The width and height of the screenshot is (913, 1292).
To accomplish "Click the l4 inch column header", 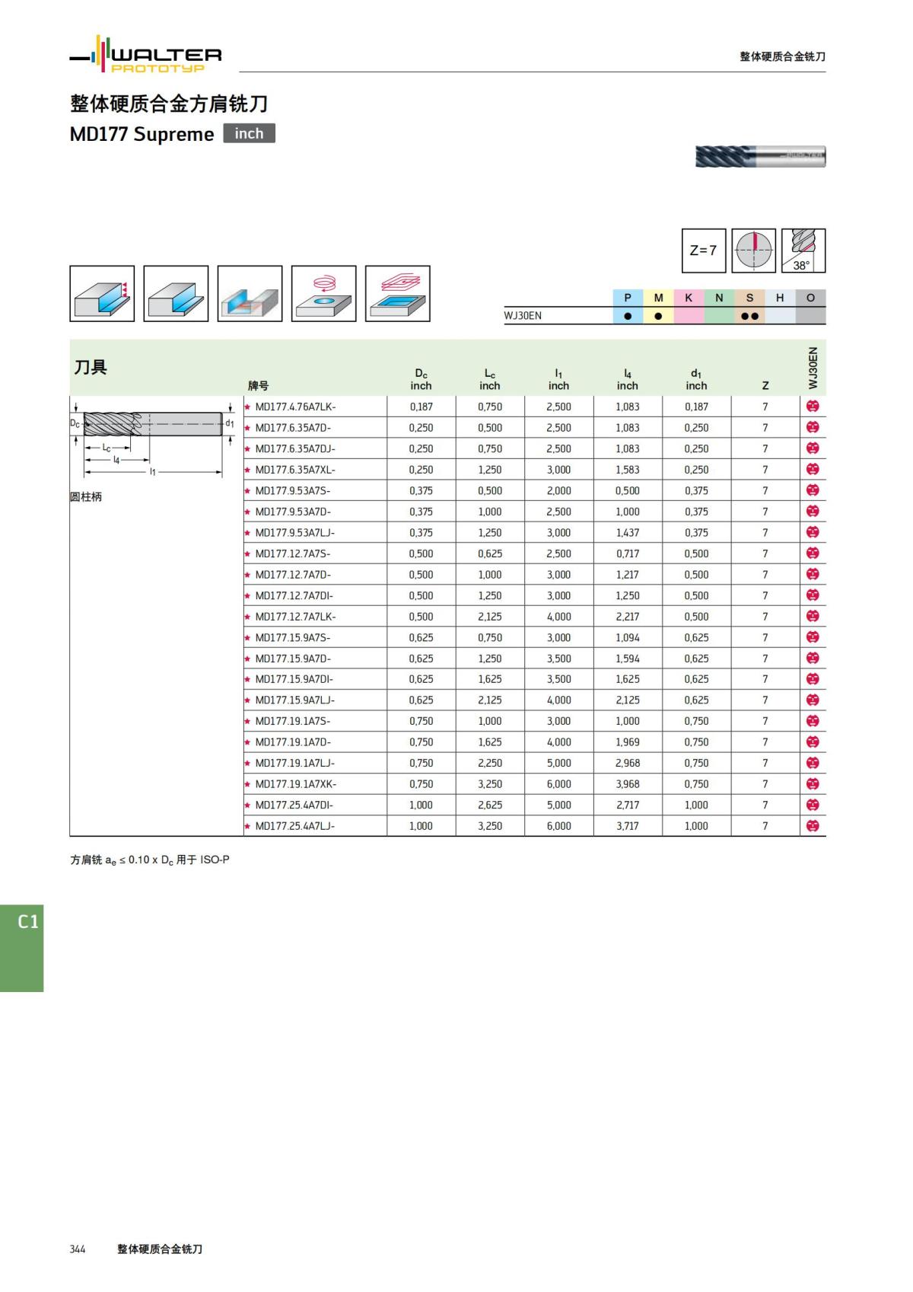I will [x=628, y=379].
